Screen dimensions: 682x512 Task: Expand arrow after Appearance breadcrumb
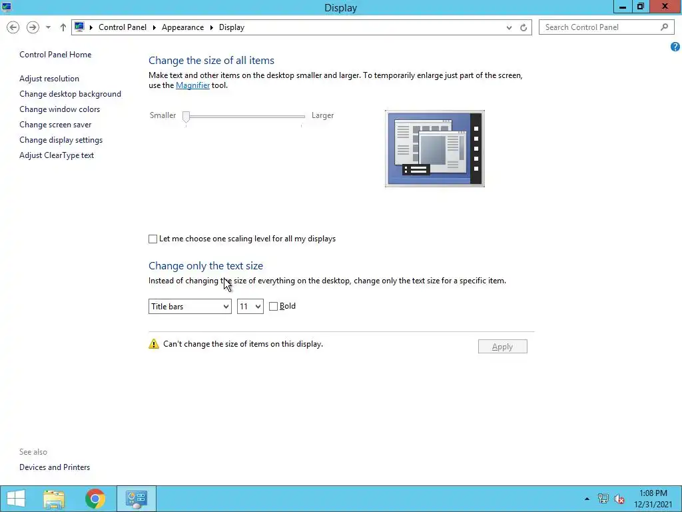coord(211,27)
